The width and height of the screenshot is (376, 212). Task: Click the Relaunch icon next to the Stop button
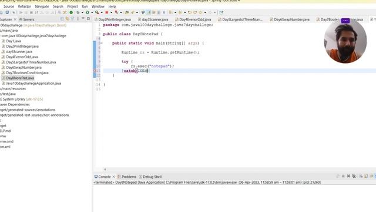[x=116, y=12]
